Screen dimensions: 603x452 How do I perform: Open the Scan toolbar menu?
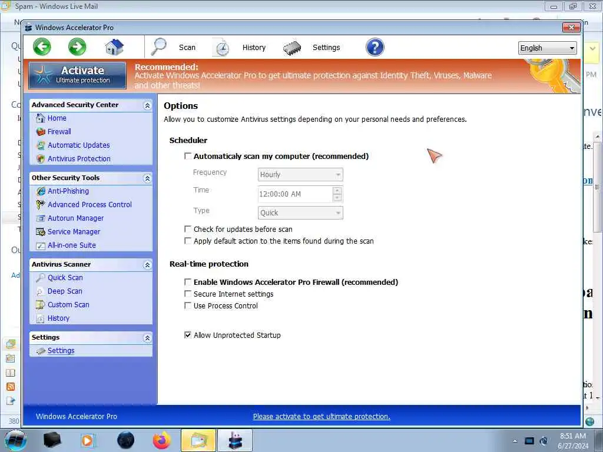[187, 48]
